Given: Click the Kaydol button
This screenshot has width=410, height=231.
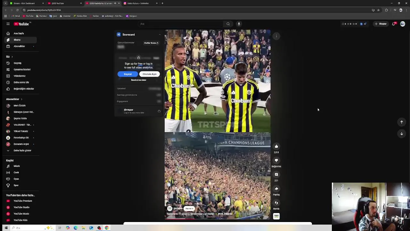Looking at the screenshot, I should (x=127, y=74).
